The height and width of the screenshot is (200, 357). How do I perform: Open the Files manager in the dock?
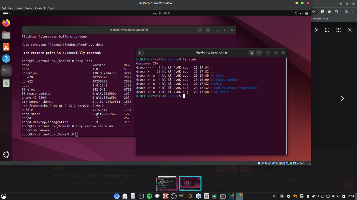click(6, 35)
